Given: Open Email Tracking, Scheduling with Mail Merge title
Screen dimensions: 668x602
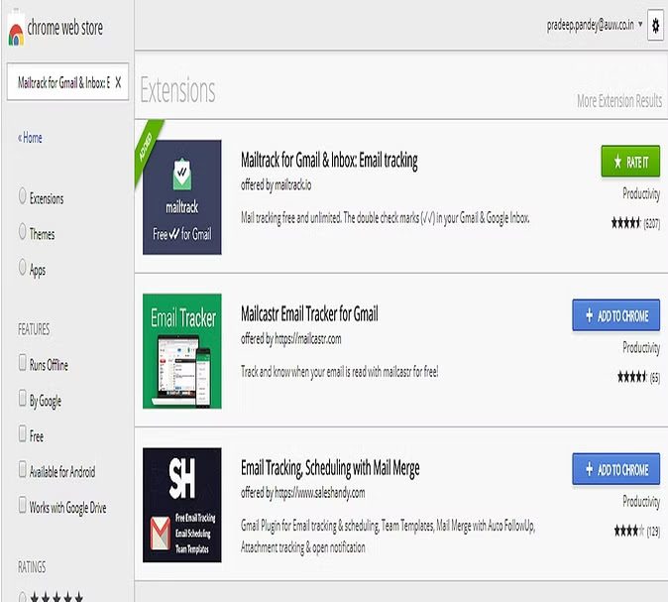Looking at the screenshot, I should [x=330, y=468].
